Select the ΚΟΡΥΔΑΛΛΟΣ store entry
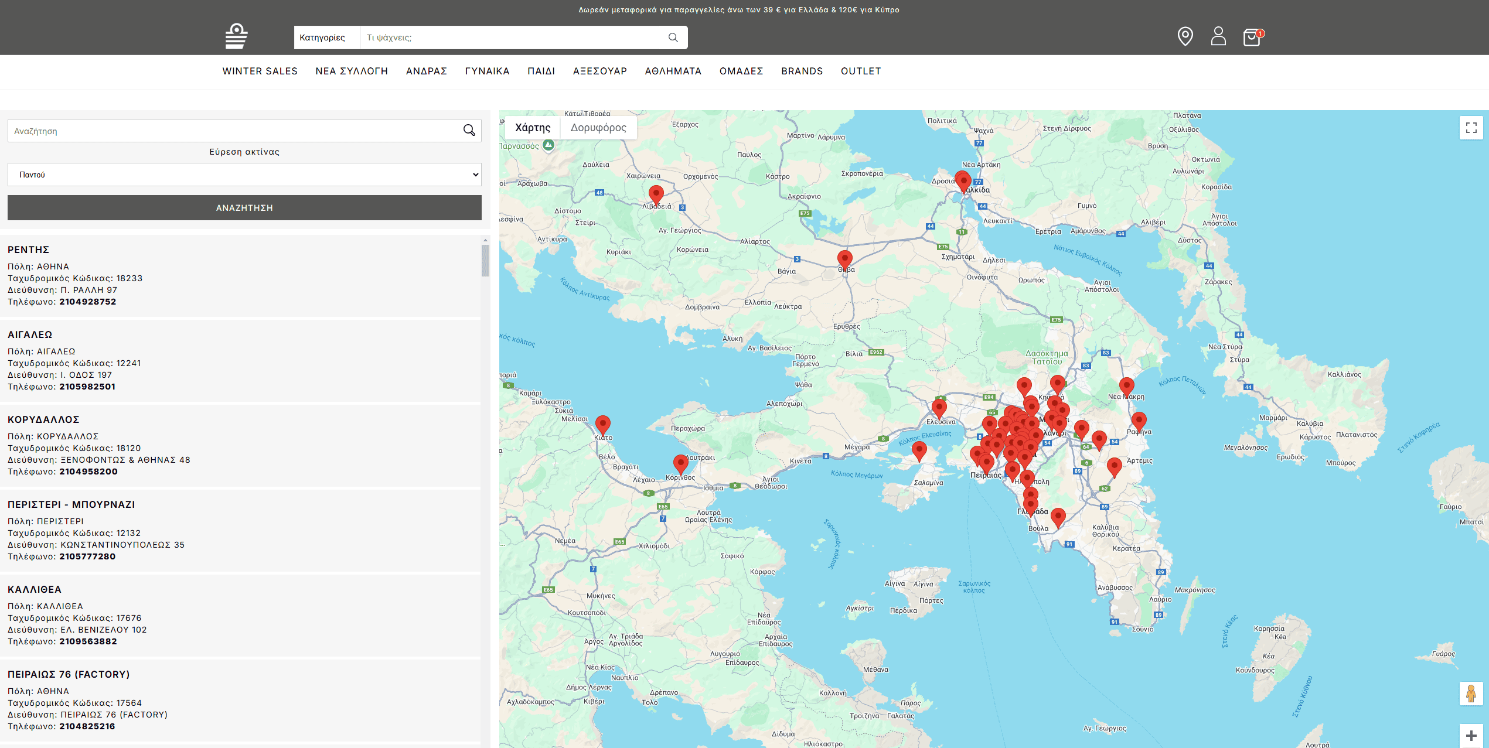This screenshot has width=1489, height=748. pyautogui.click(x=240, y=445)
